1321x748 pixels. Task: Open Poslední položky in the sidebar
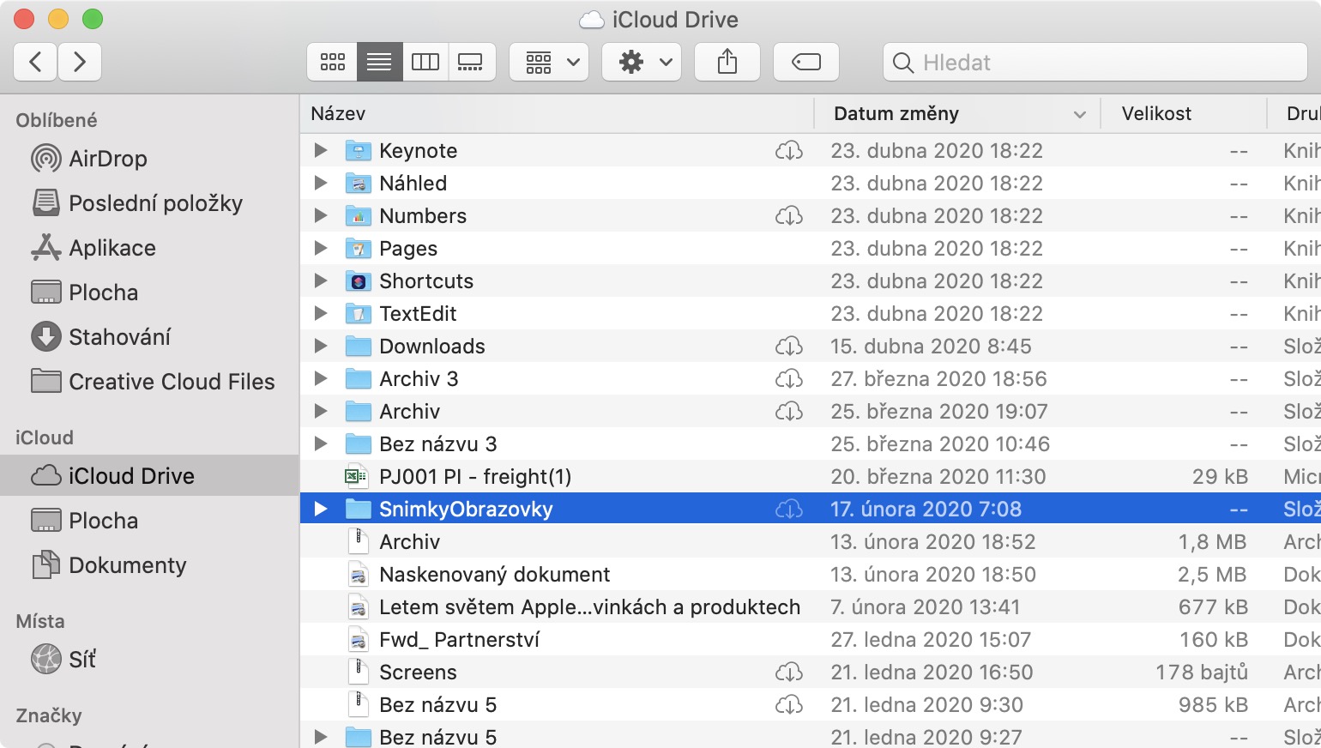click(149, 203)
